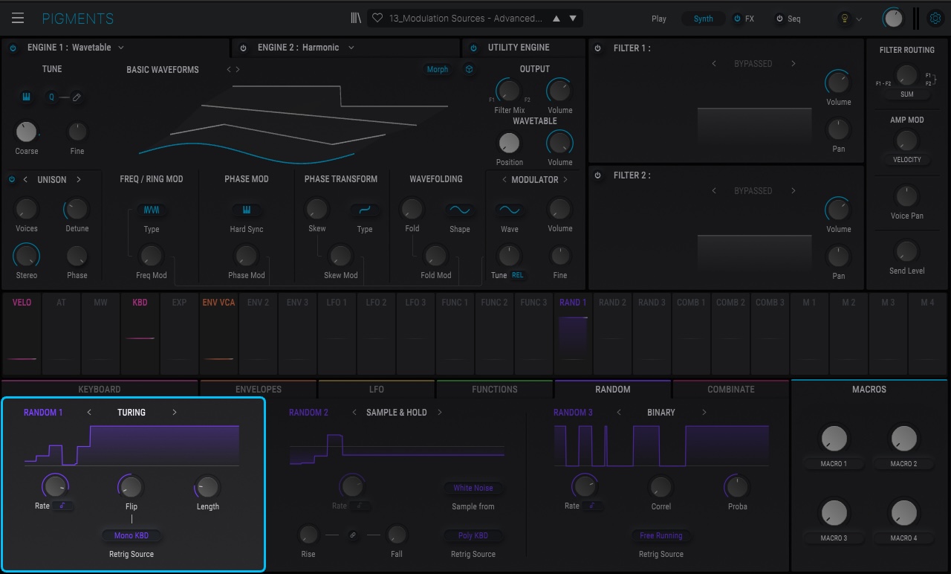This screenshot has width=951, height=574.
Task: Click the tune keyboard quantize icon
Action: [x=26, y=97]
